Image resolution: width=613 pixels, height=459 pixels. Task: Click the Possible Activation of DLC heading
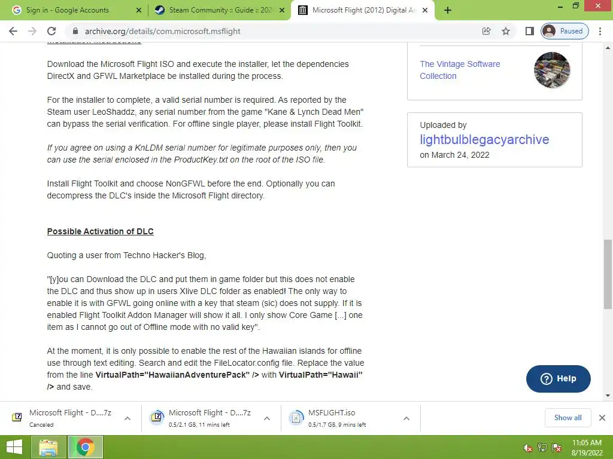tap(100, 231)
